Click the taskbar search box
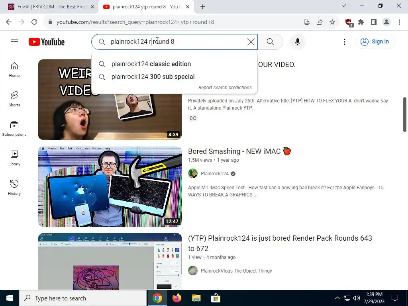The image size is (408, 306). pyautogui.click(x=83, y=298)
